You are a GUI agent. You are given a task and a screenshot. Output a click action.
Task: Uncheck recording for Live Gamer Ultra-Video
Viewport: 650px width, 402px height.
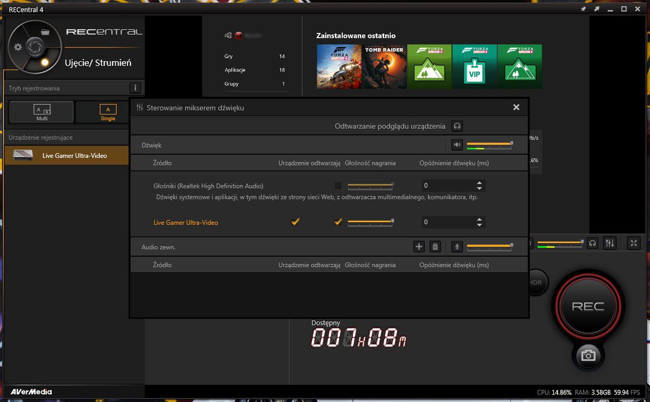point(338,222)
